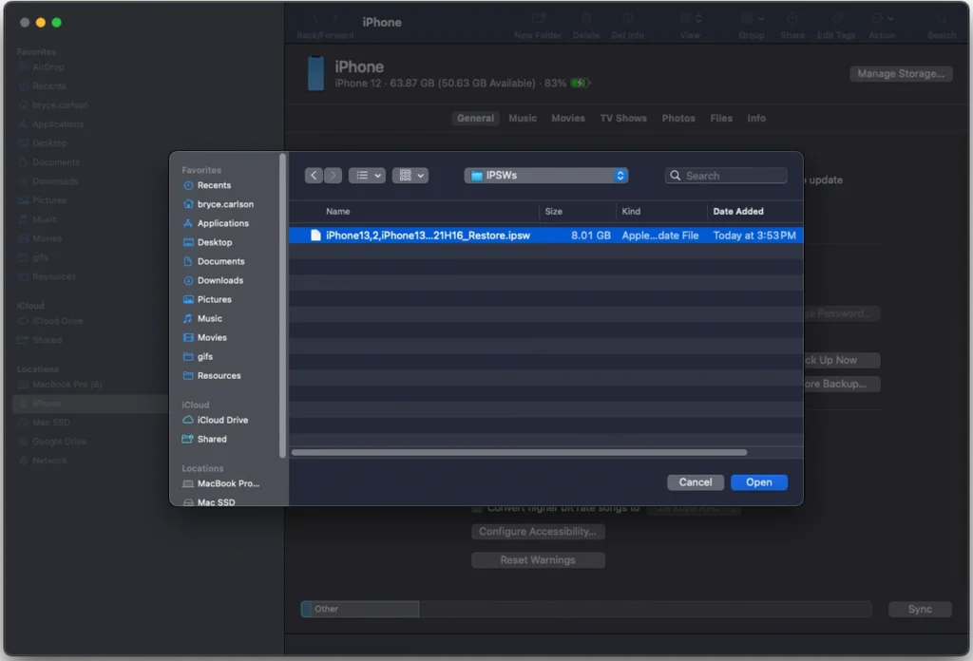The width and height of the screenshot is (973, 661).
Task: Click the Open button
Action: point(758,482)
